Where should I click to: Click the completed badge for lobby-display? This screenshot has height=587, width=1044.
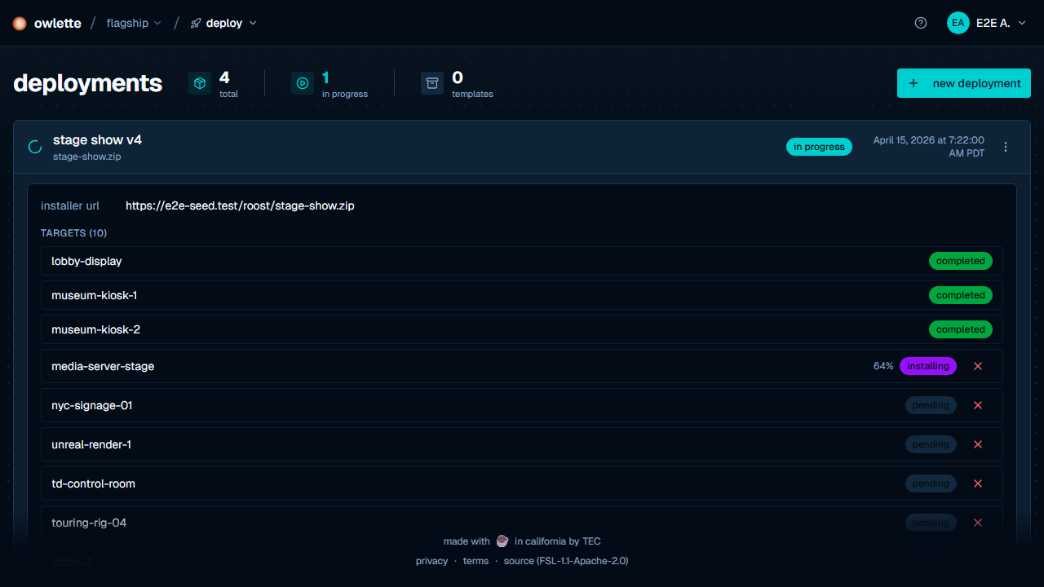pyautogui.click(x=961, y=261)
